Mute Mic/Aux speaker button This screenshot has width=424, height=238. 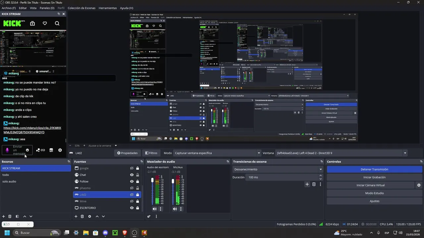tap(175, 209)
